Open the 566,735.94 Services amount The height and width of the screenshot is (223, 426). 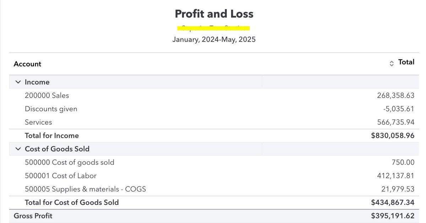[x=395, y=122]
